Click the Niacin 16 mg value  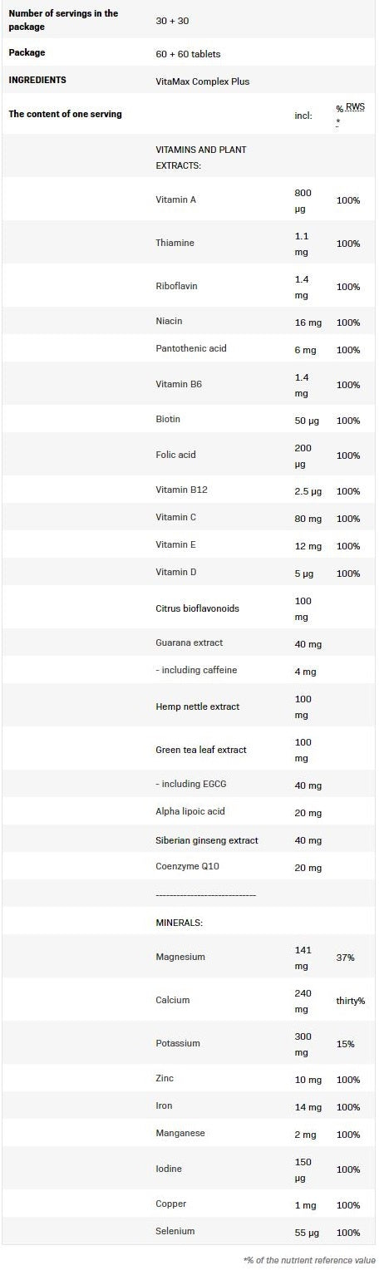(308, 322)
